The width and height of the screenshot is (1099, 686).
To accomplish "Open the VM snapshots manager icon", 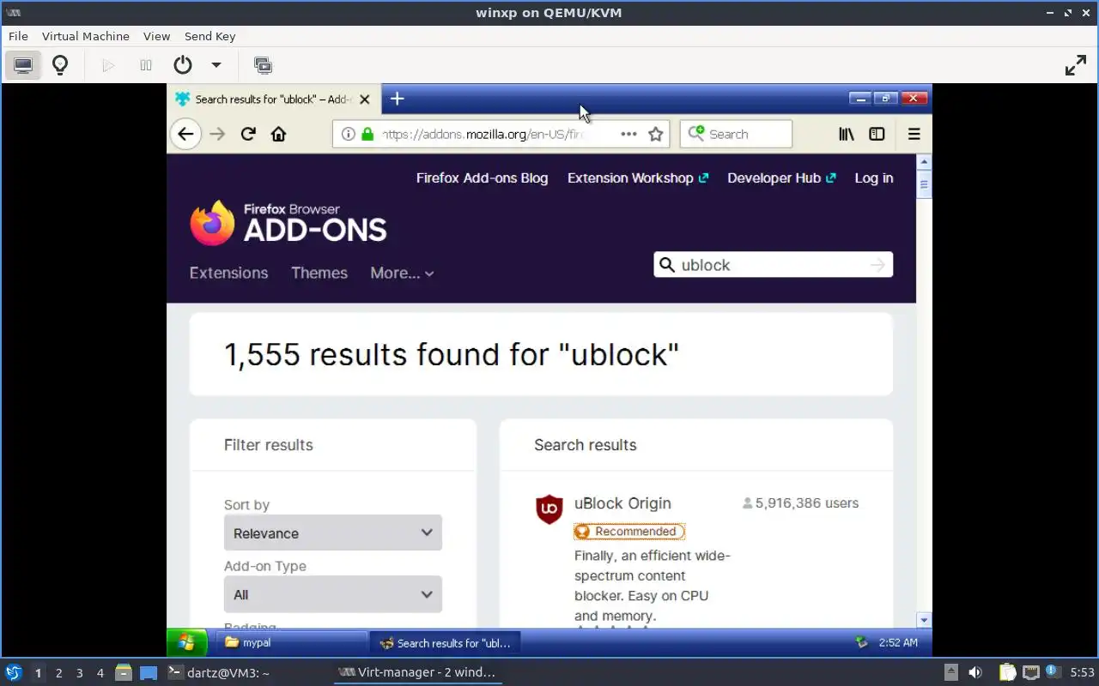I will pyautogui.click(x=263, y=65).
